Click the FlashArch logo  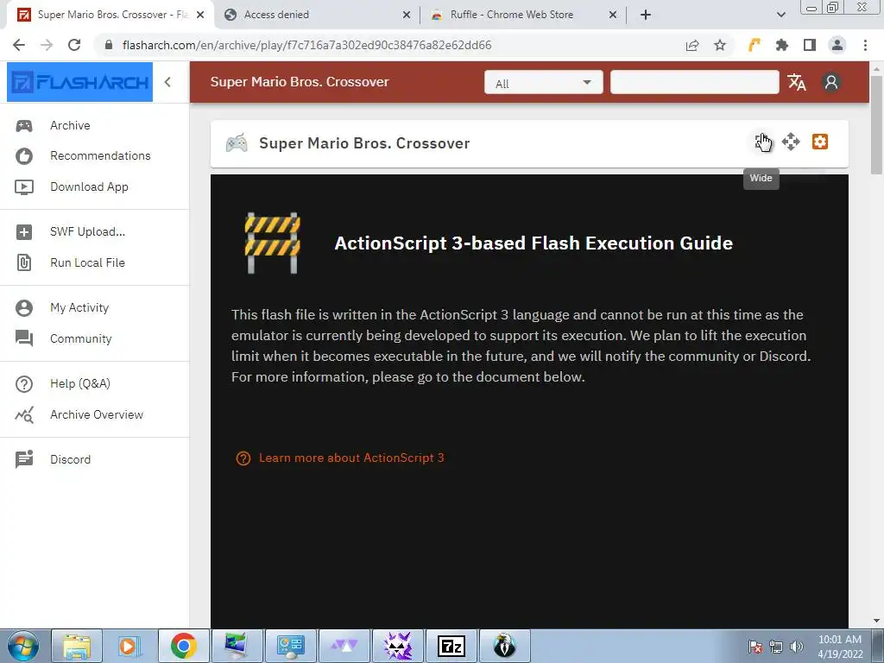pos(79,82)
